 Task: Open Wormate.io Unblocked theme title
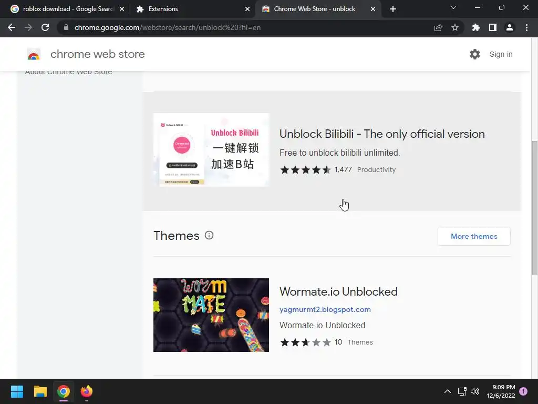click(338, 291)
